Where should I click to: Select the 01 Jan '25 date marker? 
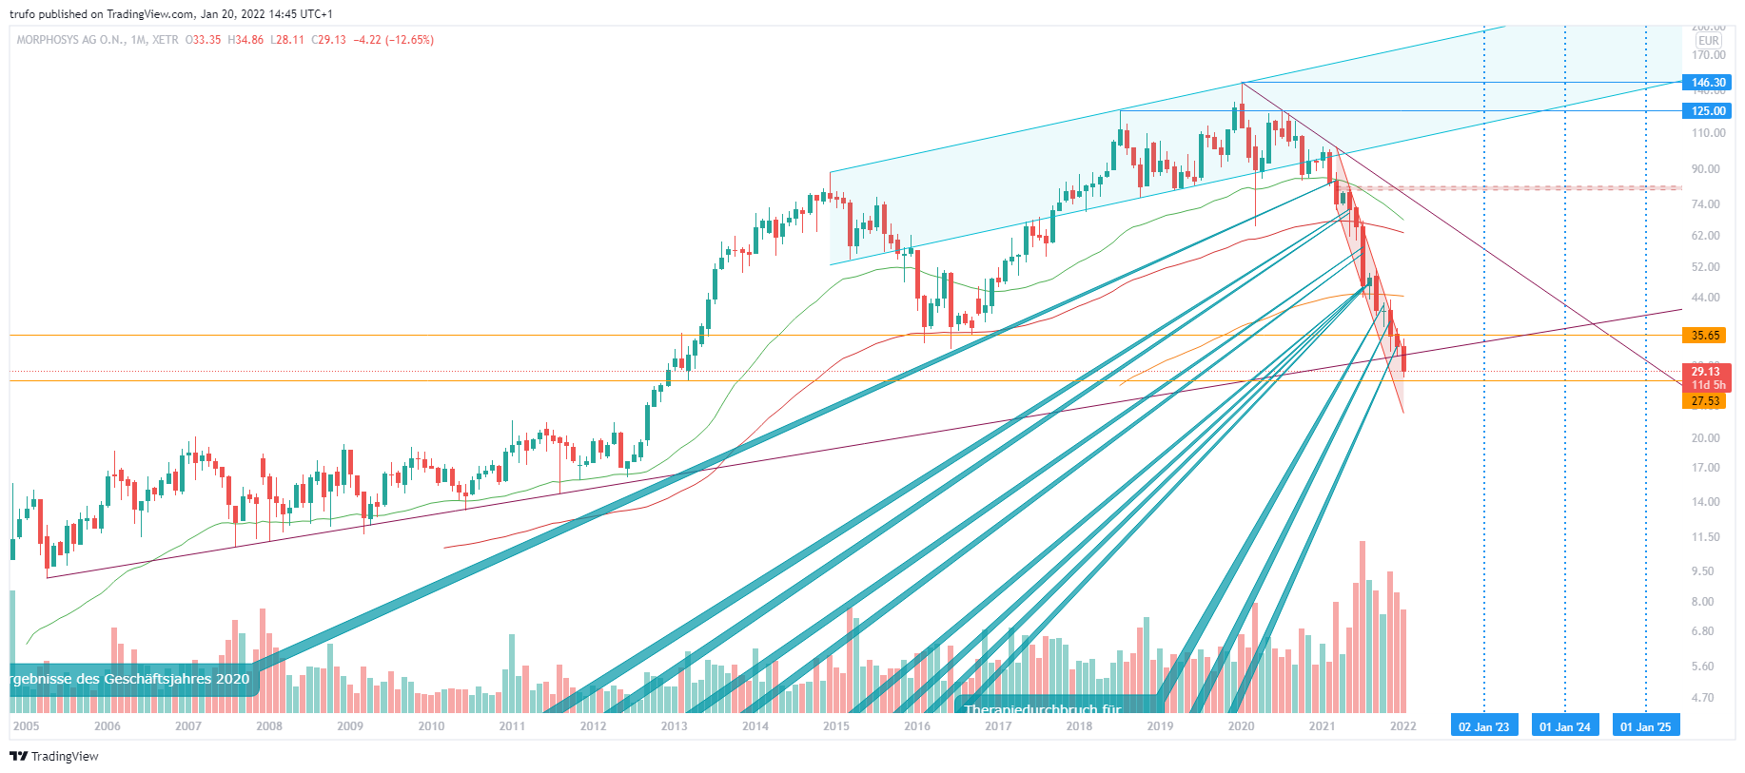click(1645, 727)
